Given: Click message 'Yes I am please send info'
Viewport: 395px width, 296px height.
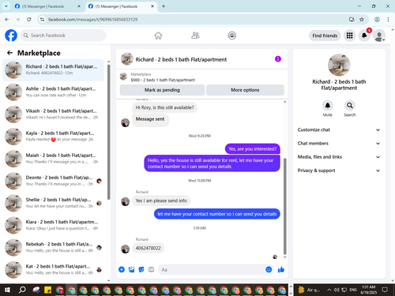Looking at the screenshot, I should click(x=161, y=200).
